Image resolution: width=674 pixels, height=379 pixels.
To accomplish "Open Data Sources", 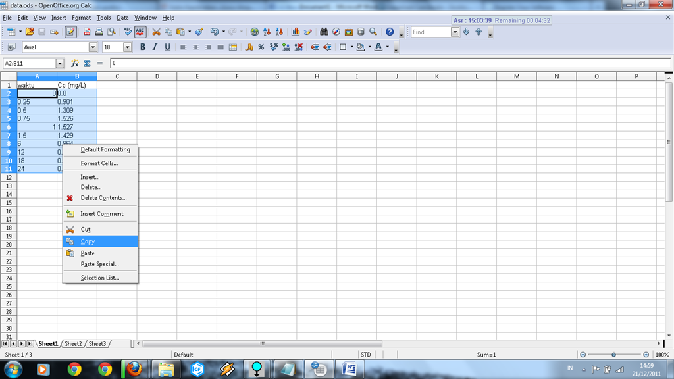I will [361, 32].
